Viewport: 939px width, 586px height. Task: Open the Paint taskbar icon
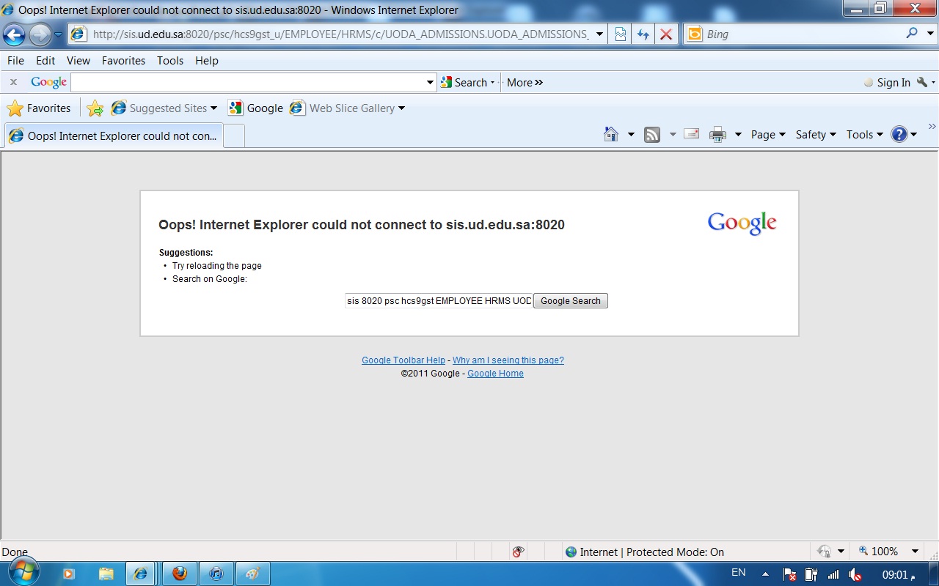click(x=252, y=574)
